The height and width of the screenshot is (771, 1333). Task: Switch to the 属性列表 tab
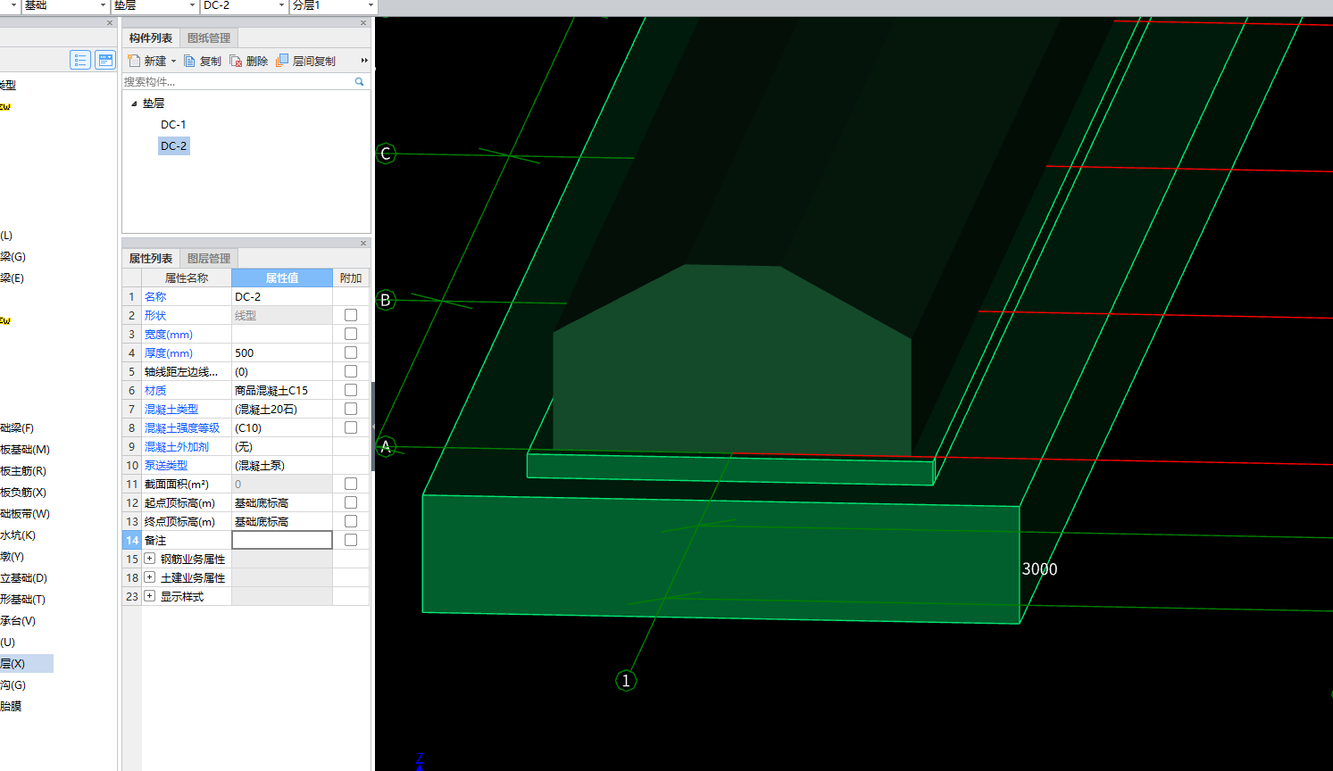[x=151, y=259]
